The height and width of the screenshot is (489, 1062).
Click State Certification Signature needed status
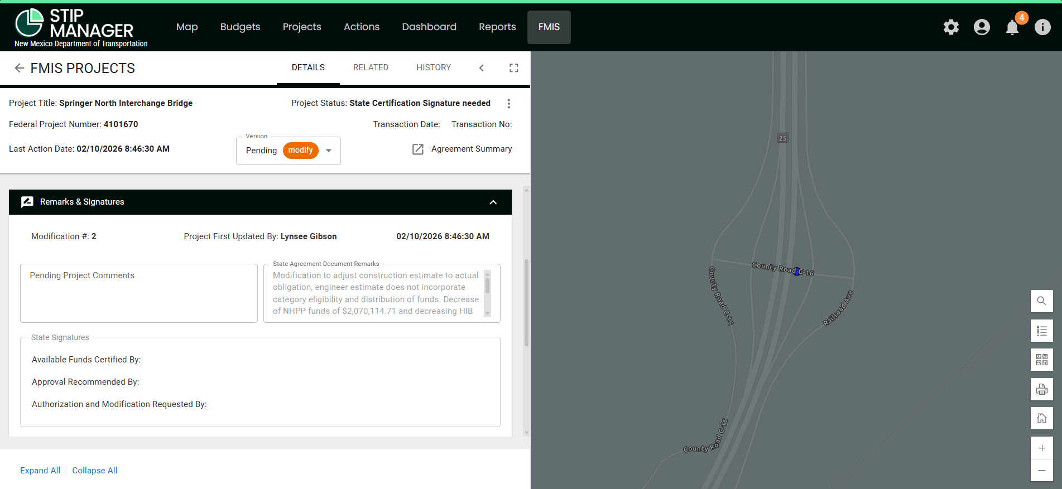[x=420, y=103]
